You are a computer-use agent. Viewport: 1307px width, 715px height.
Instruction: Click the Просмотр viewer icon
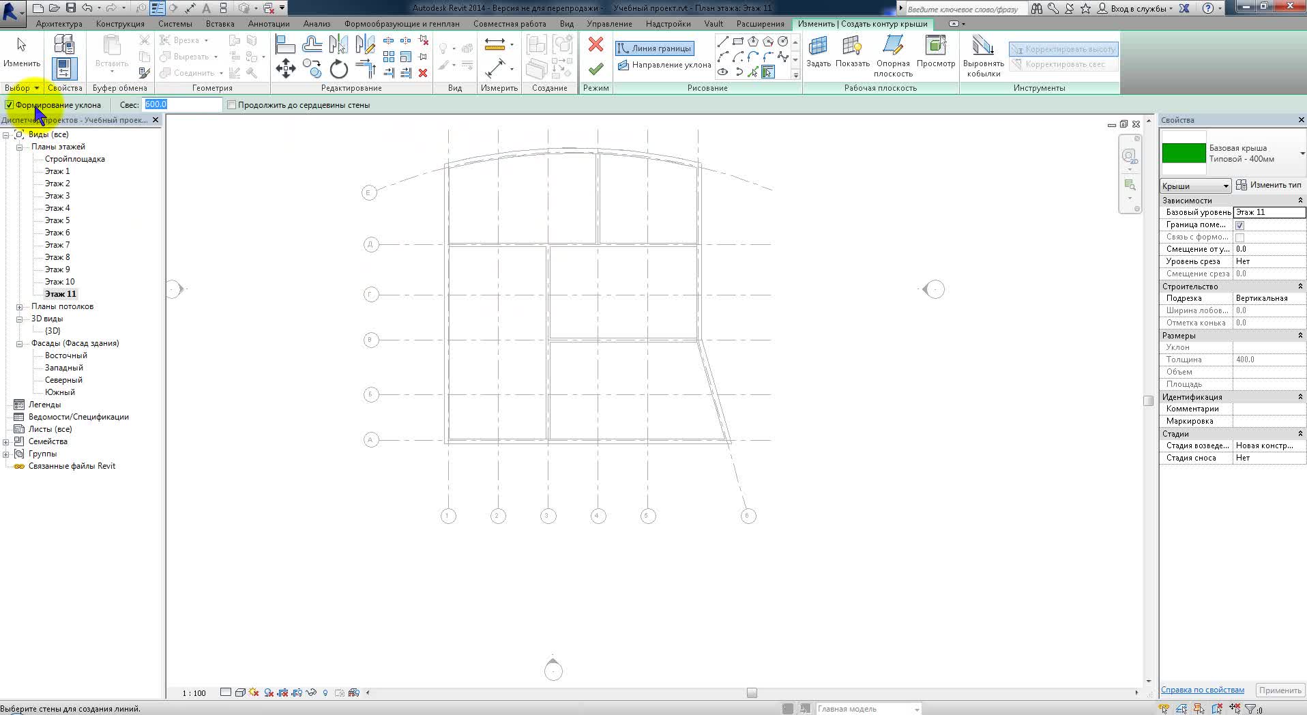tap(935, 46)
